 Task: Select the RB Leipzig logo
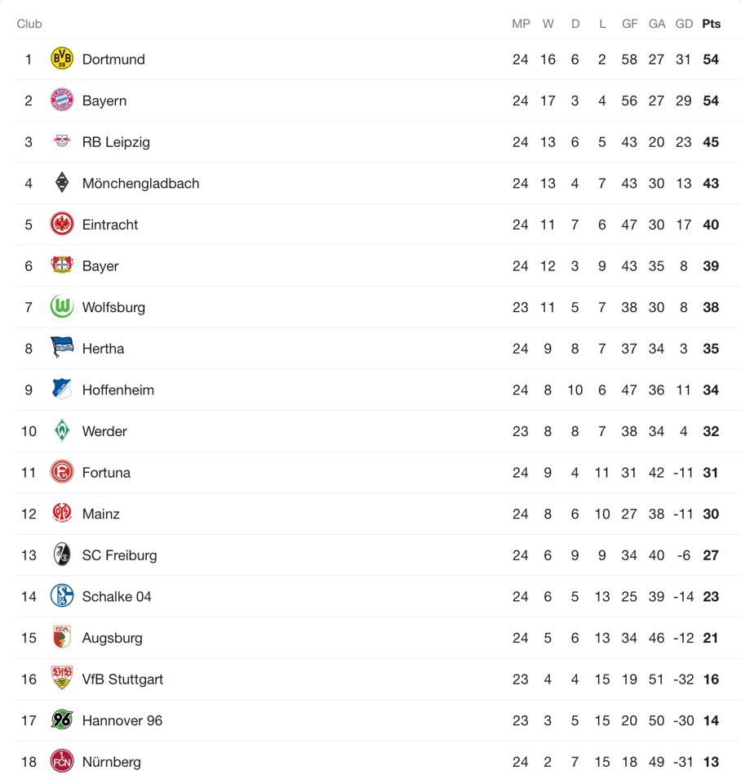tap(62, 141)
